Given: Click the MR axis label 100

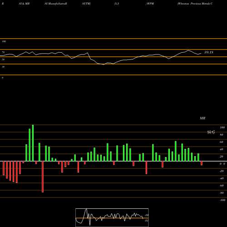Looking at the screenshot, I should click(222, 128).
